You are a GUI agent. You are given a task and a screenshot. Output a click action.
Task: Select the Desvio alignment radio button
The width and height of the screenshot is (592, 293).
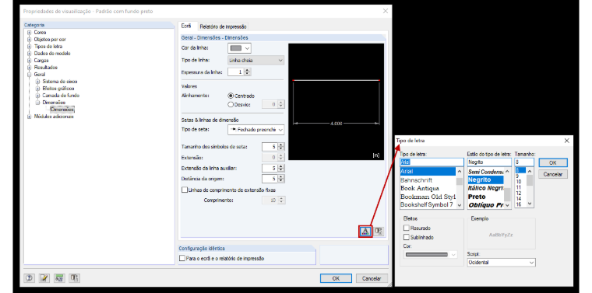(231, 104)
